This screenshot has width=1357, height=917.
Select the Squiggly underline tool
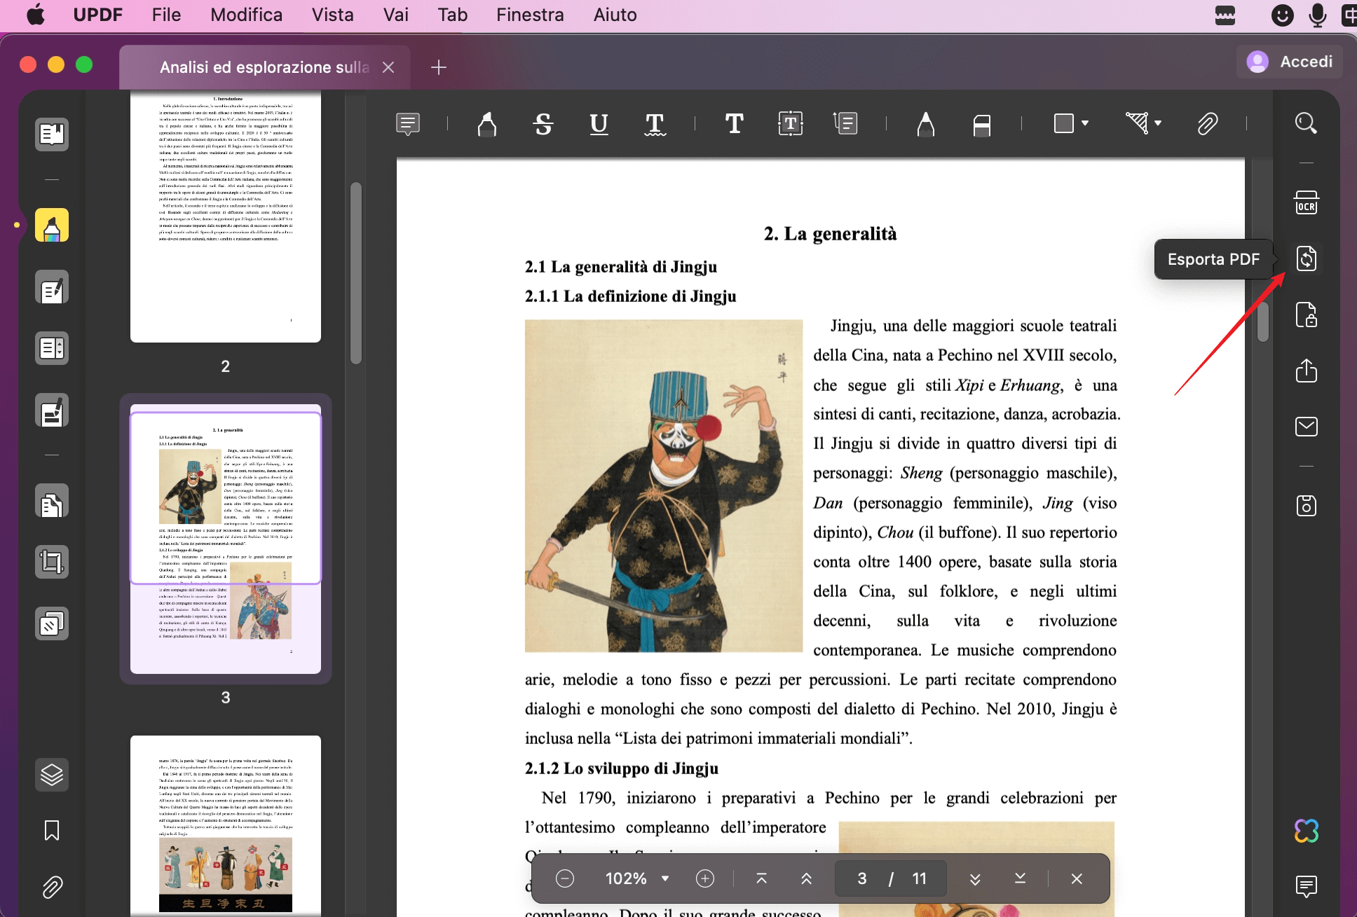pyautogui.click(x=655, y=124)
